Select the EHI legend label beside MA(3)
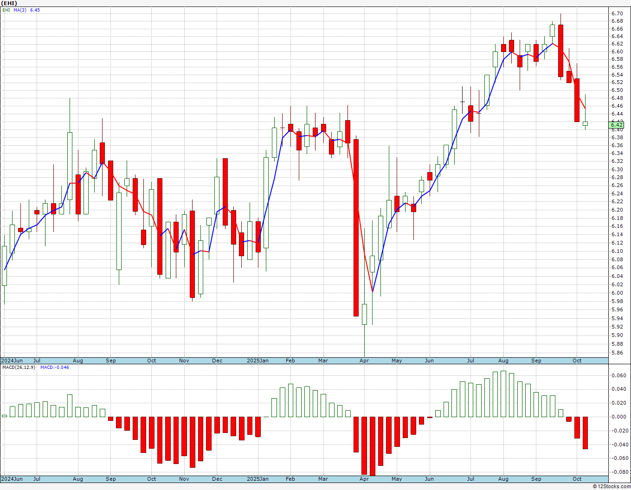 [6, 10]
